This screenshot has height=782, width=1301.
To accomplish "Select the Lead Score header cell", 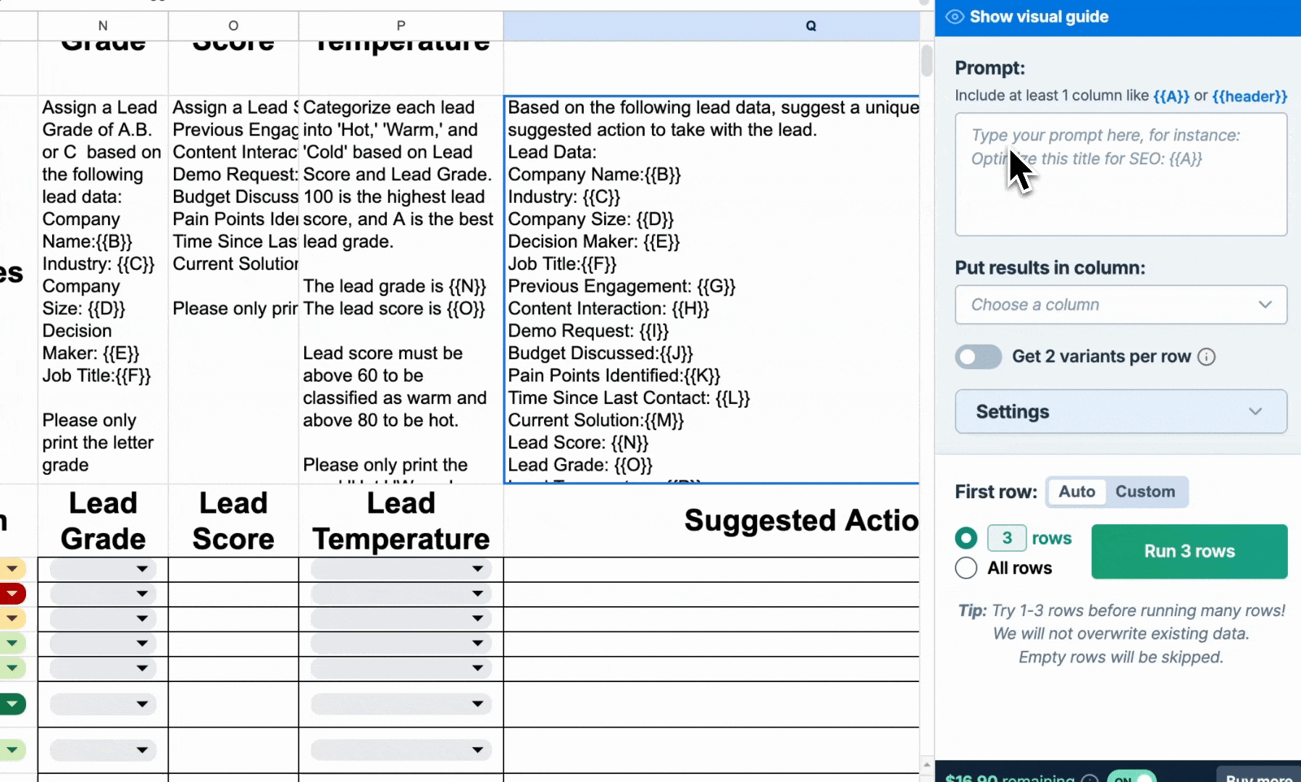I will coord(233,521).
